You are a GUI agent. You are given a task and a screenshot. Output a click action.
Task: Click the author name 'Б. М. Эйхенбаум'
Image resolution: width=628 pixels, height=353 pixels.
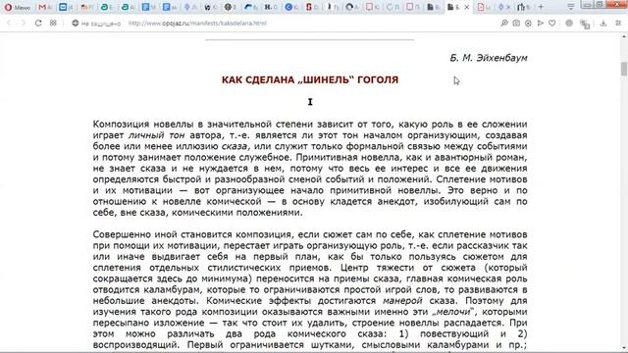point(489,58)
